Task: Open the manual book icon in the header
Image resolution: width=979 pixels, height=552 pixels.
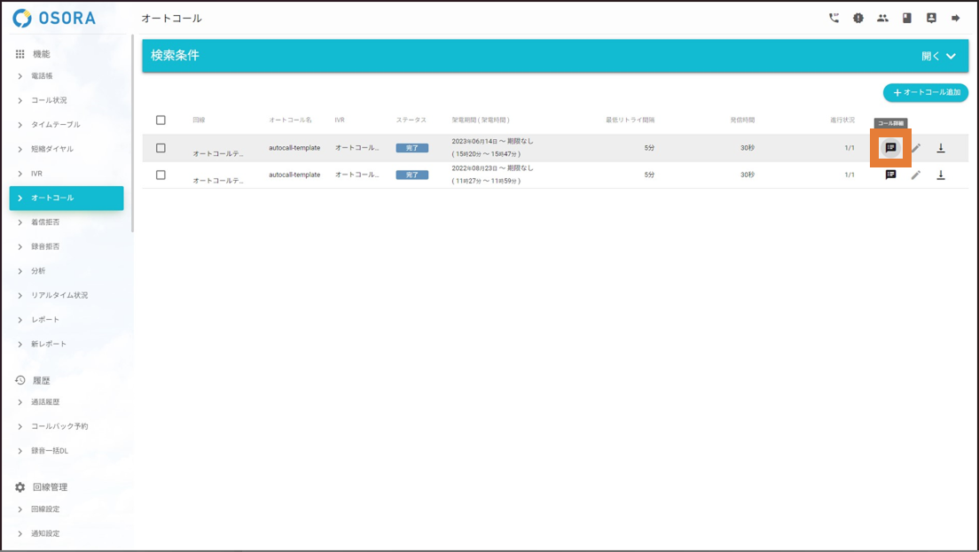Action: click(907, 18)
